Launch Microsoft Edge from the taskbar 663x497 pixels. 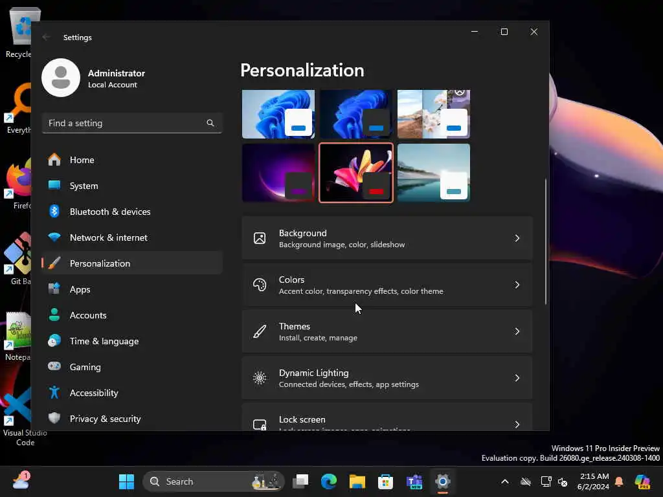[329, 481]
